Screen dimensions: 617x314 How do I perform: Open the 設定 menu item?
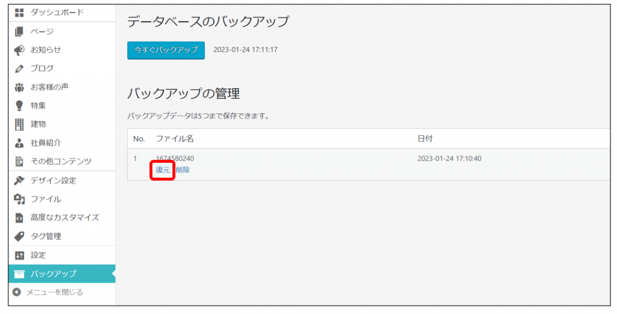[x=38, y=255]
